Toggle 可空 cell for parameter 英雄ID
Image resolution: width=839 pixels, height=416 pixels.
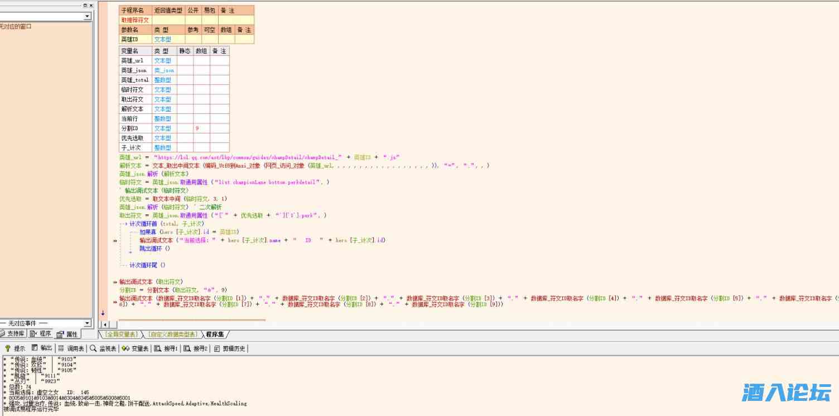click(209, 40)
